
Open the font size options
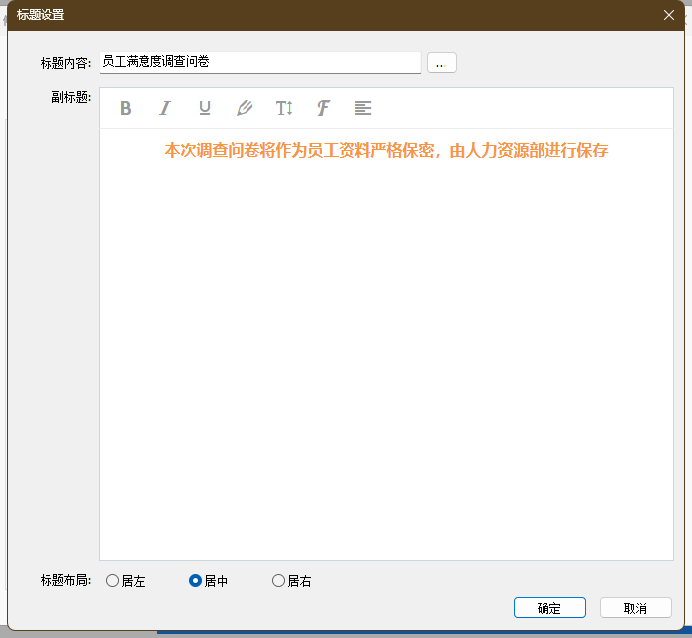(x=284, y=108)
